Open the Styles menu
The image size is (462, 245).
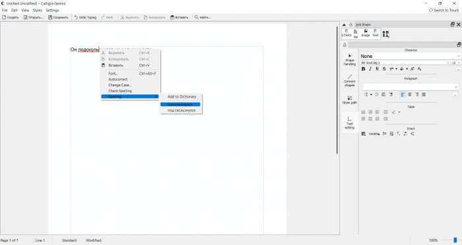(x=38, y=11)
